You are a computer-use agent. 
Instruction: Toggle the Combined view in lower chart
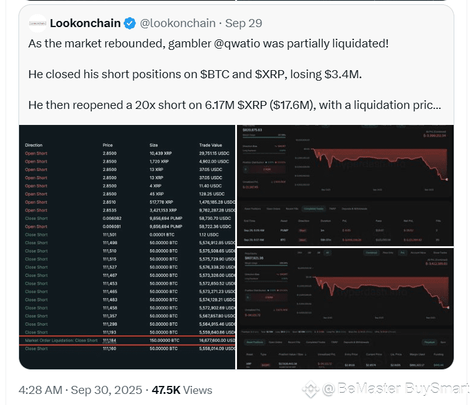(371, 253)
